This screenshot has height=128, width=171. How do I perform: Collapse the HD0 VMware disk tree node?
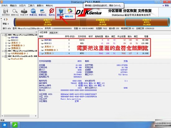click(x=3, y=35)
